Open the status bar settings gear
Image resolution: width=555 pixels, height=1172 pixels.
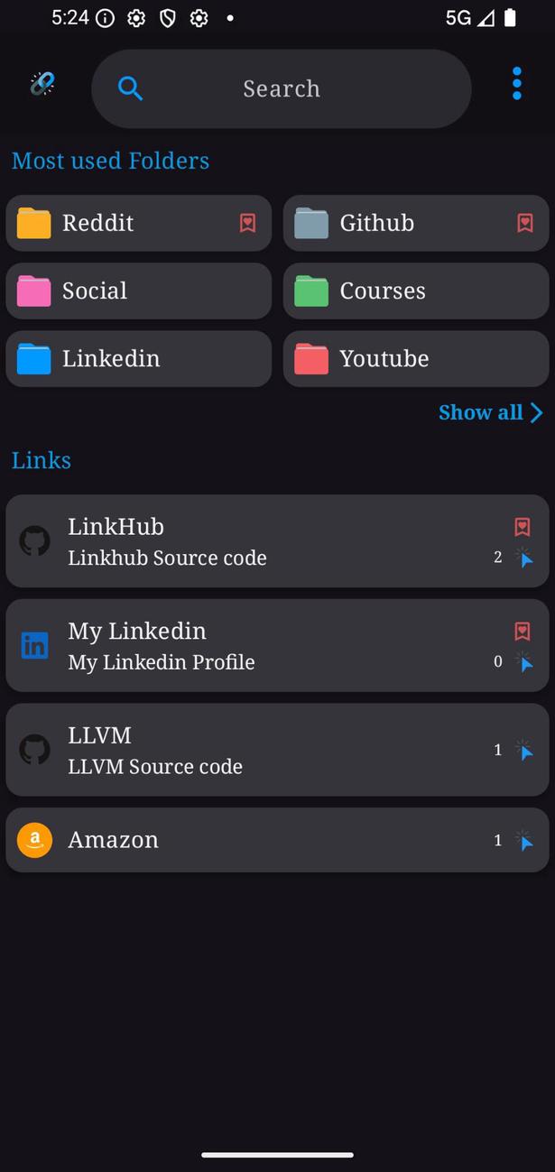point(135,16)
